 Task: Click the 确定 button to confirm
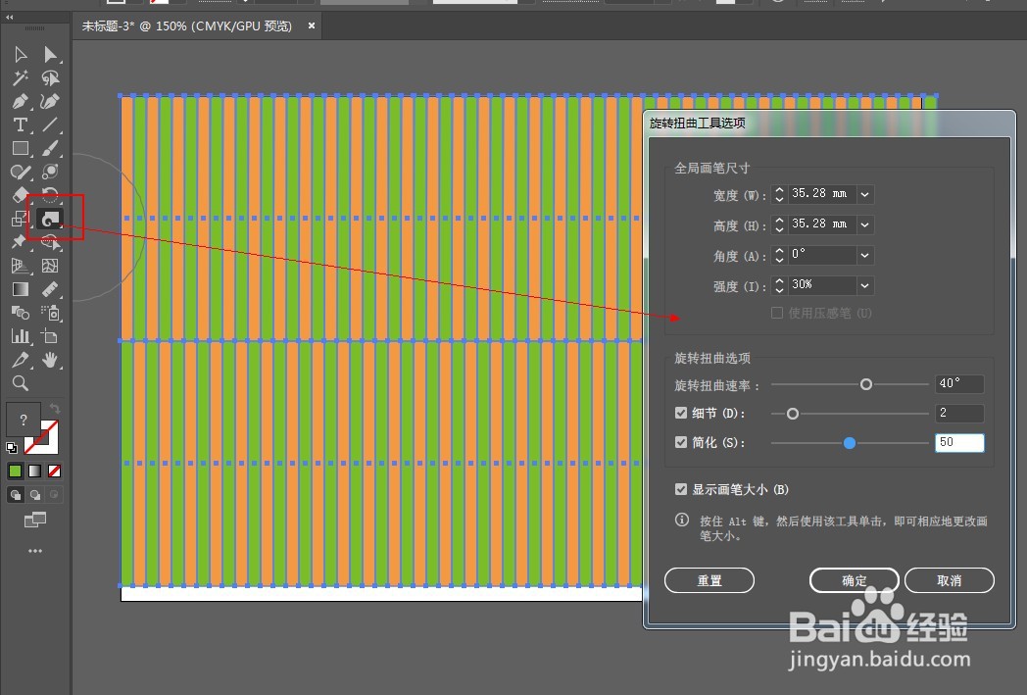click(854, 579)
